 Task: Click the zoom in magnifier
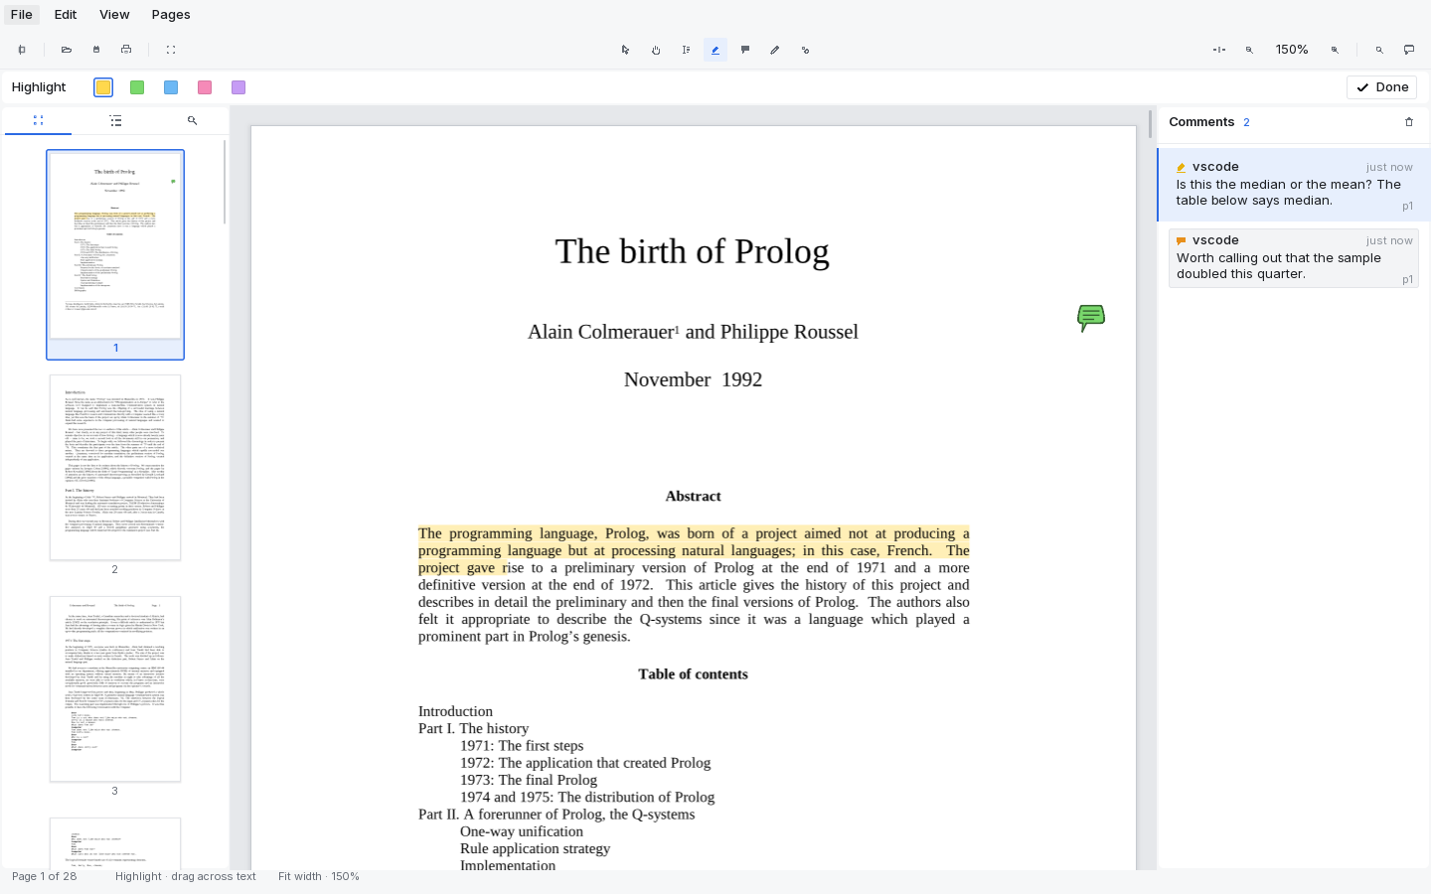pos(1335,50)
